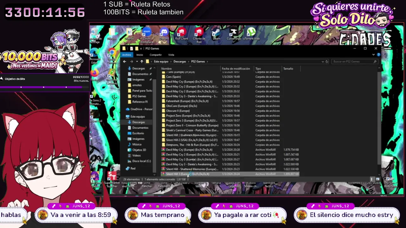Expand the ribbon with the chevron
Screen dimensions: 406x228
tap(373, 55)
